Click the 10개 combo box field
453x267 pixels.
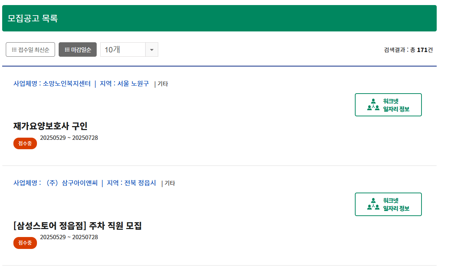tap(123, 49)
